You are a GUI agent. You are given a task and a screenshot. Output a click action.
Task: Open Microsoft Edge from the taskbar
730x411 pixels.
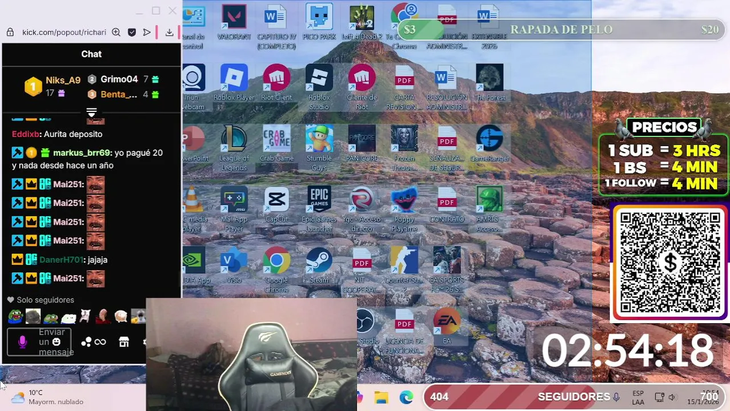(406, 397)
